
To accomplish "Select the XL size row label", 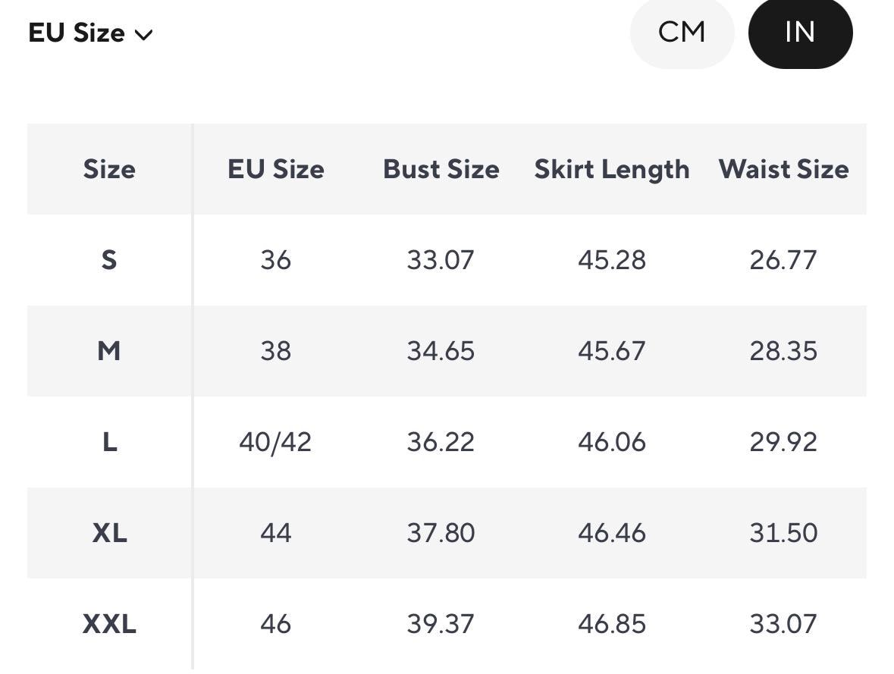I will [x=109, y=533].
